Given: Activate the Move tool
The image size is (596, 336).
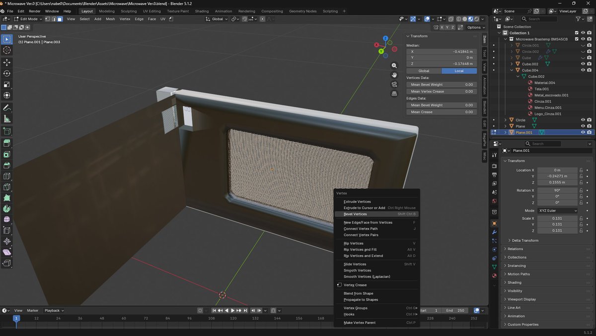Looking at the screenshot, I should click(x=7, y=62).
